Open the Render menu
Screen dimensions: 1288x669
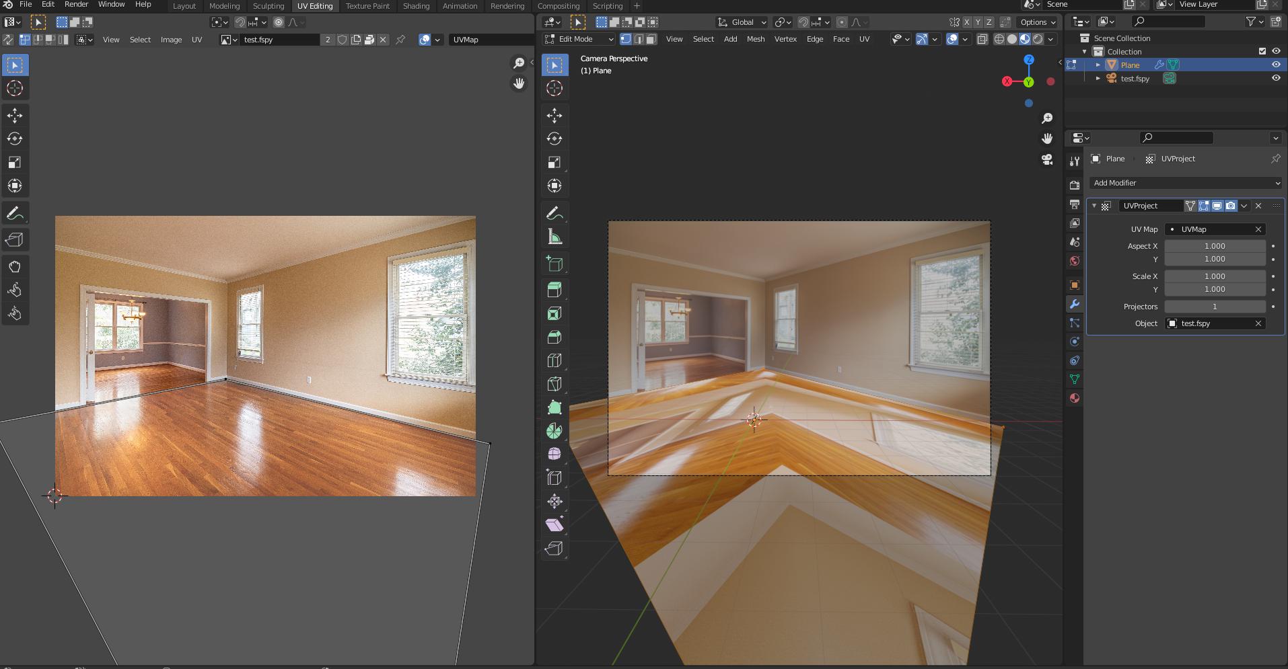pos(76,4)
